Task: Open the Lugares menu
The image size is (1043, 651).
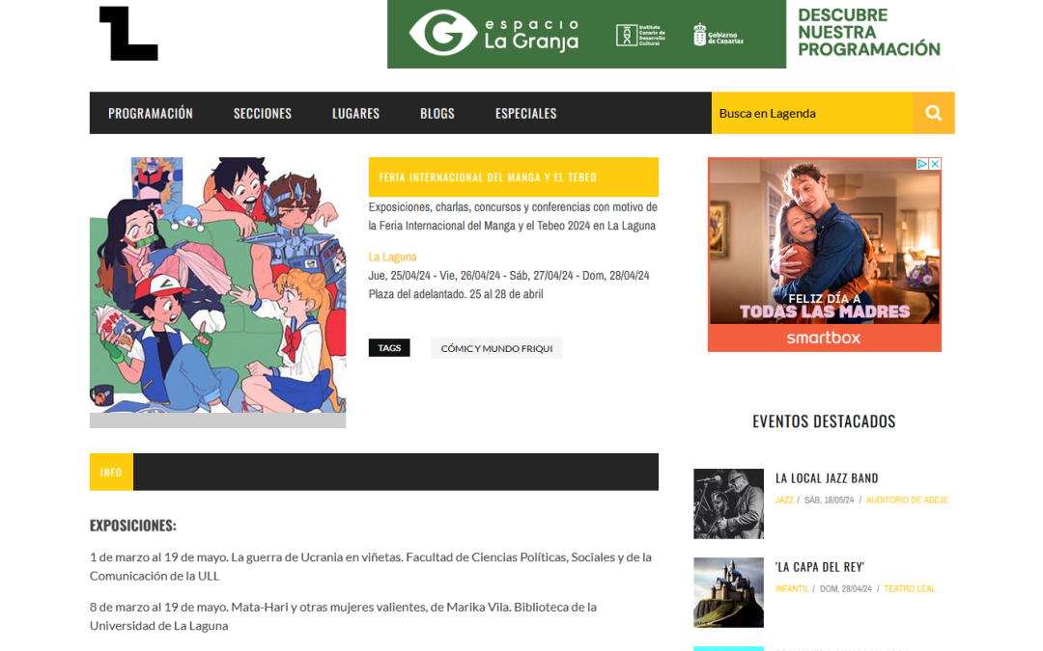Action: (x=355, y=114)
